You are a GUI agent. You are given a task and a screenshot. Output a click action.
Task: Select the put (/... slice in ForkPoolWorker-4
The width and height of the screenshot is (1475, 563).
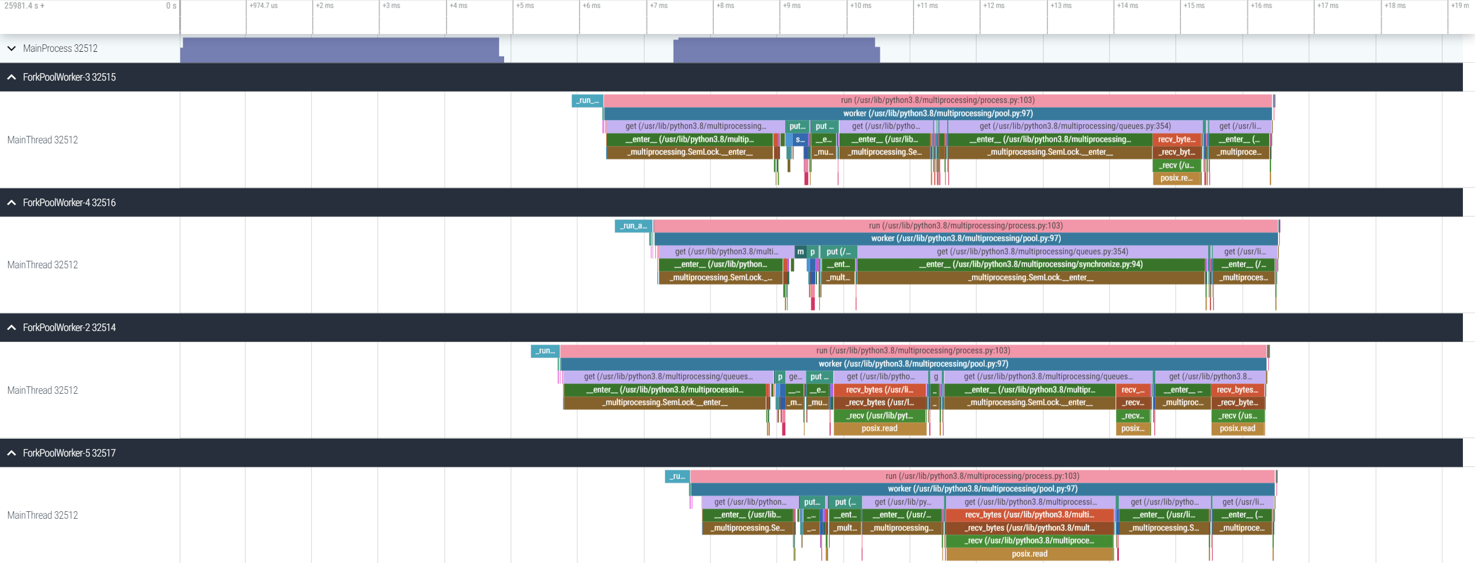coord(838,252)
